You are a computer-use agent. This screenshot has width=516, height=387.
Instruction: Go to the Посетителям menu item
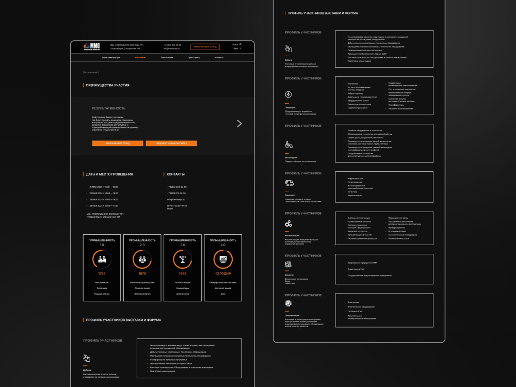pyautogui.click(x=167, y=58)
